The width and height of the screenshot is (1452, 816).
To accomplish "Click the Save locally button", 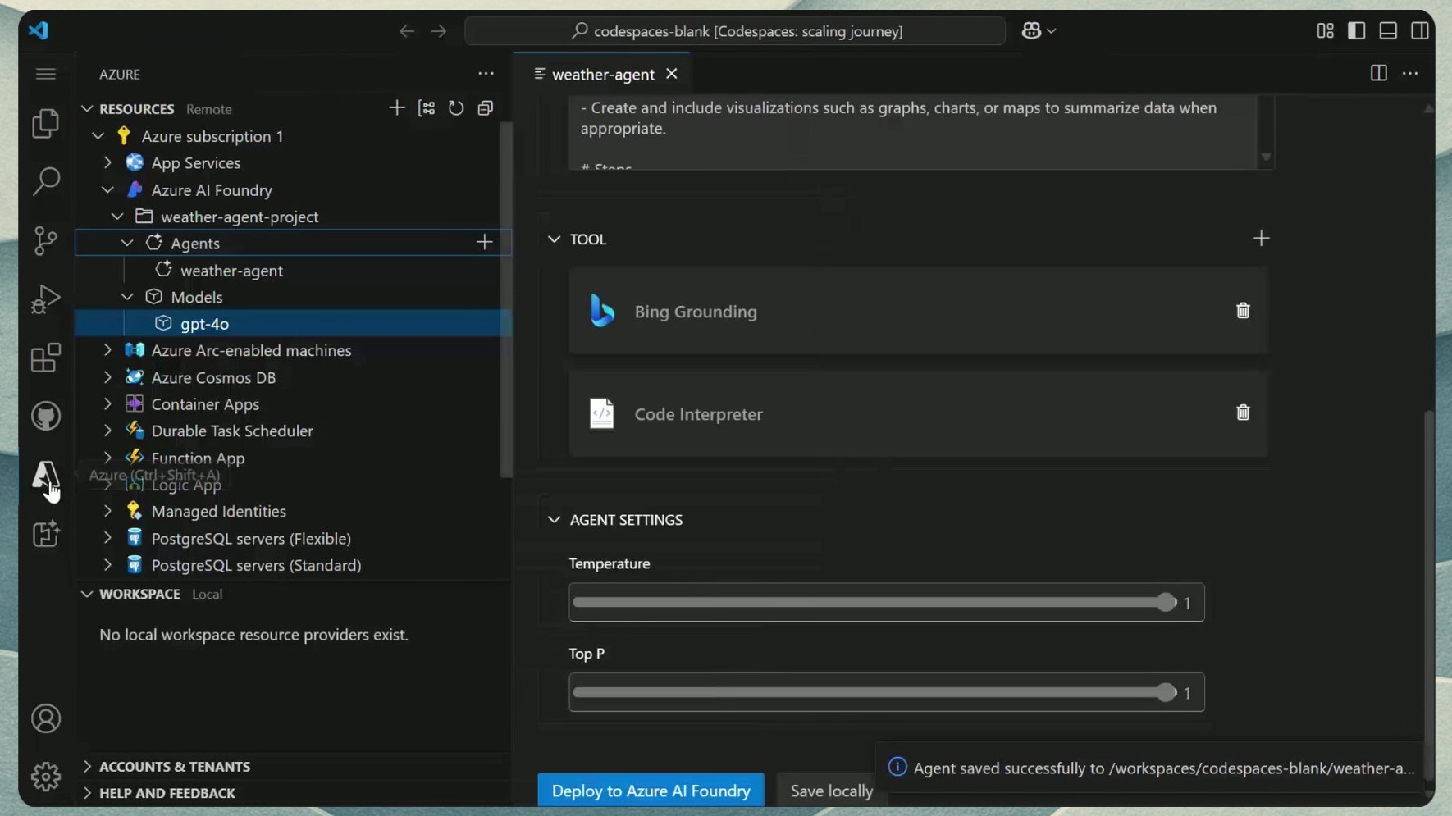I will [x=831, y=791].
